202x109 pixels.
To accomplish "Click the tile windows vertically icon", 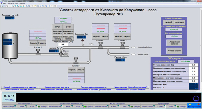I will pyautogui.click(x=38, y=6).
